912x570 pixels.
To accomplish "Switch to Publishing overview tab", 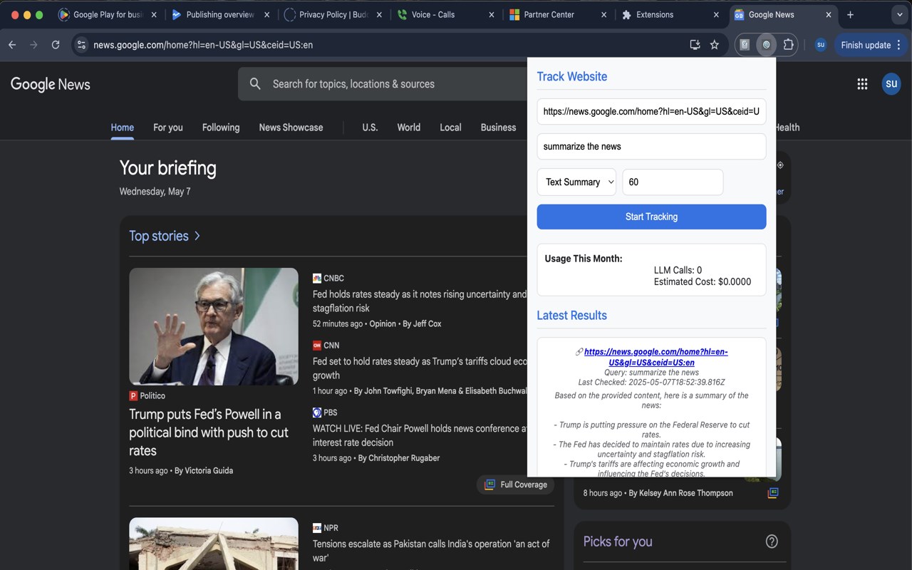I will (220, 14).
